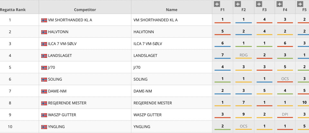309x133 pixels.
Task: Expand the F5 race column
Action: coord(300,4)
